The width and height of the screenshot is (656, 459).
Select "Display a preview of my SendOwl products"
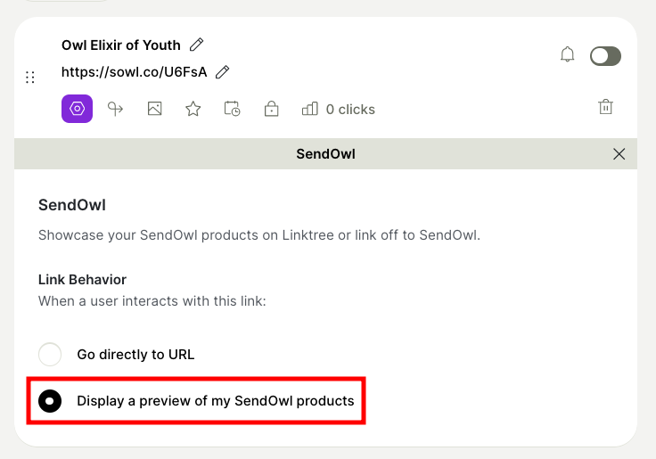pos(50,401)
